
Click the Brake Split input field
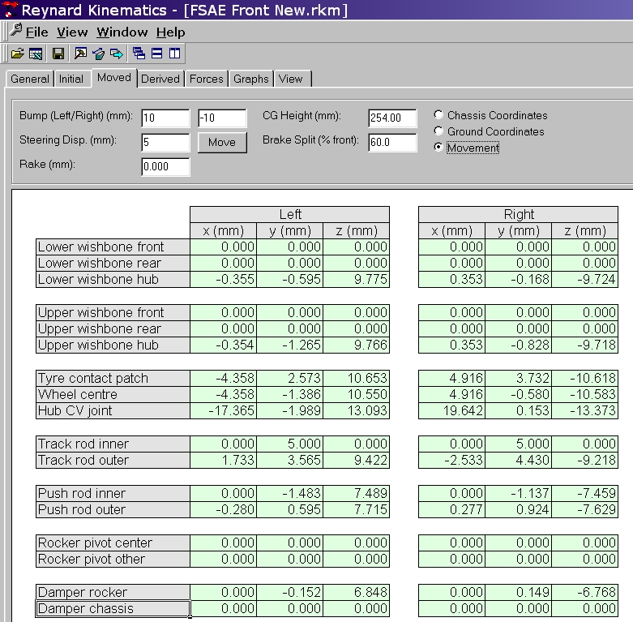click(391, 143)
